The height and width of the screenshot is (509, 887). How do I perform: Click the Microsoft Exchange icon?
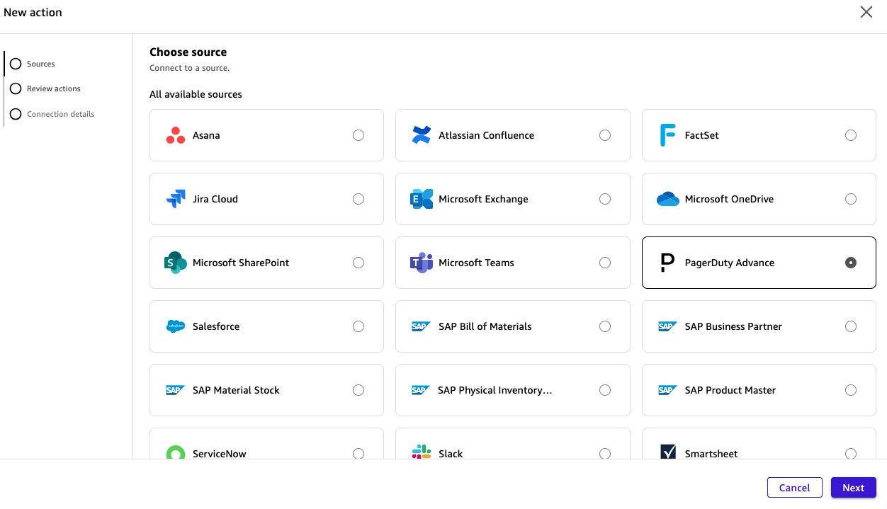421,199
